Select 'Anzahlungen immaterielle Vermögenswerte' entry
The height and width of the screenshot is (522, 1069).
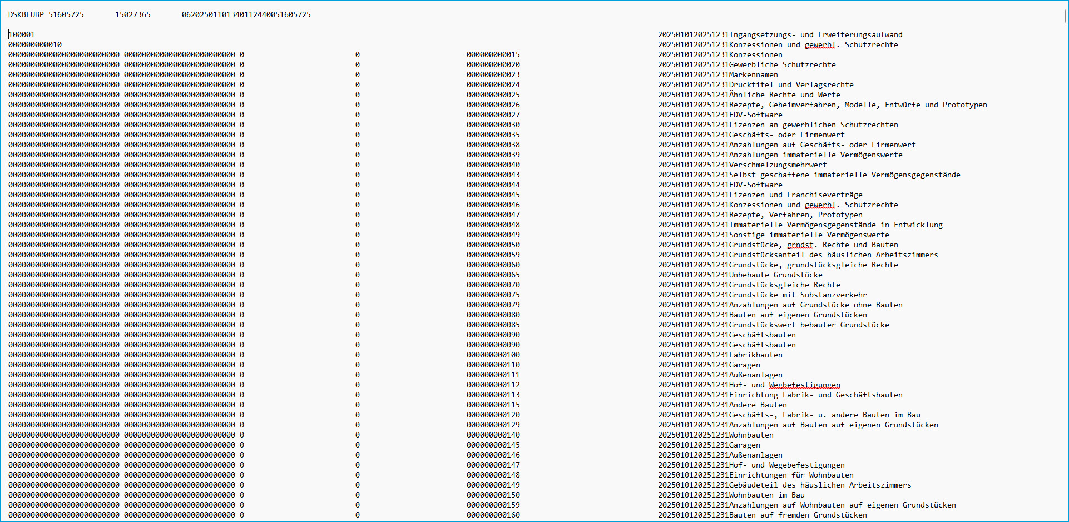click(816, 155)
